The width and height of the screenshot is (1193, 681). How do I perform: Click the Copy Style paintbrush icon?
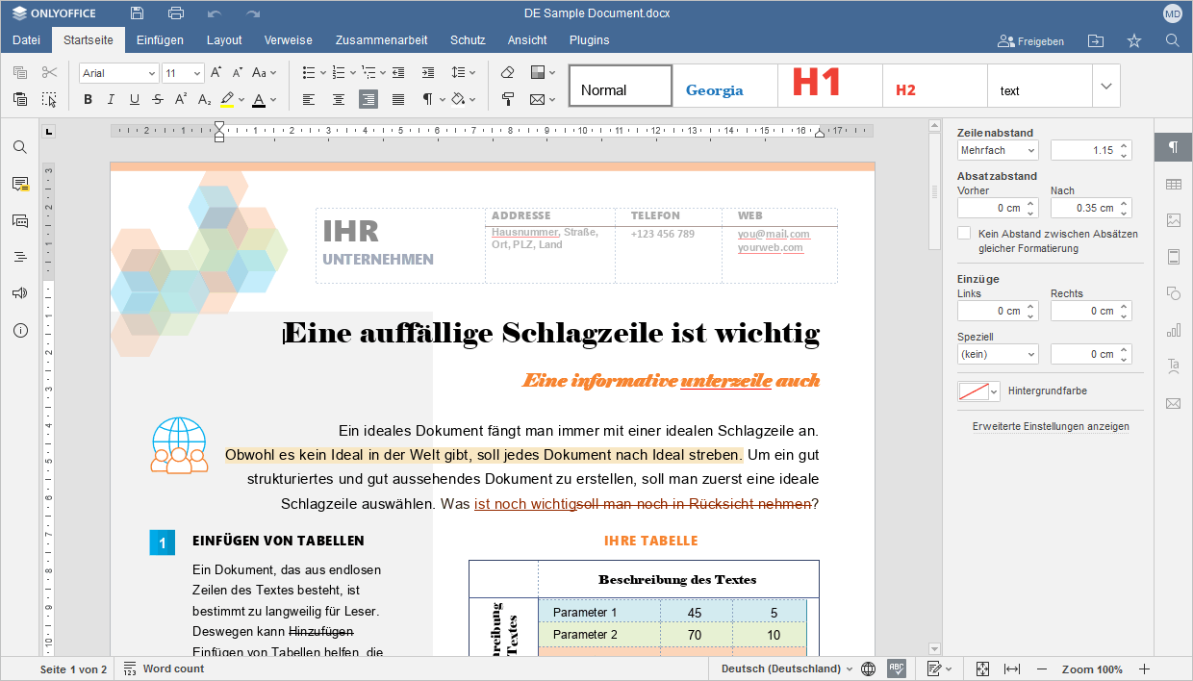coord(508,99)
